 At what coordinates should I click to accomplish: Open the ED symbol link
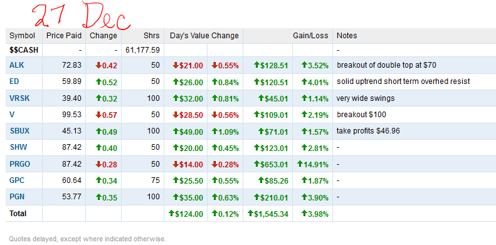[x=14, y=81]
